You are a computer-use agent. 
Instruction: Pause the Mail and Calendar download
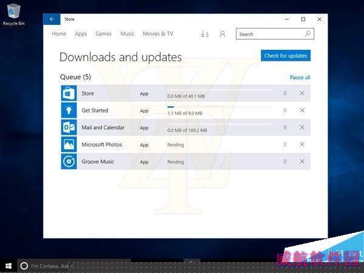(285, 127)
